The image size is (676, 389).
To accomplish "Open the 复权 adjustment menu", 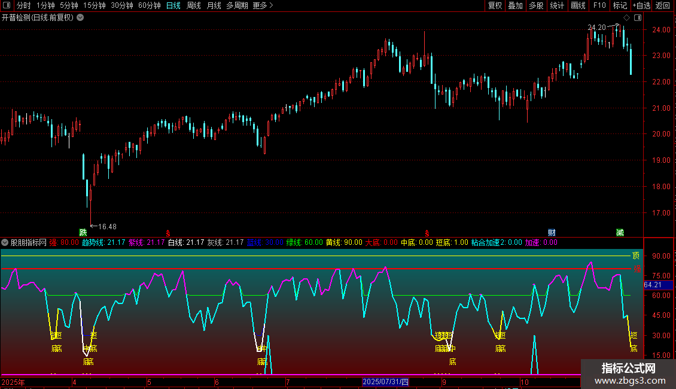I will click(495, 5).
